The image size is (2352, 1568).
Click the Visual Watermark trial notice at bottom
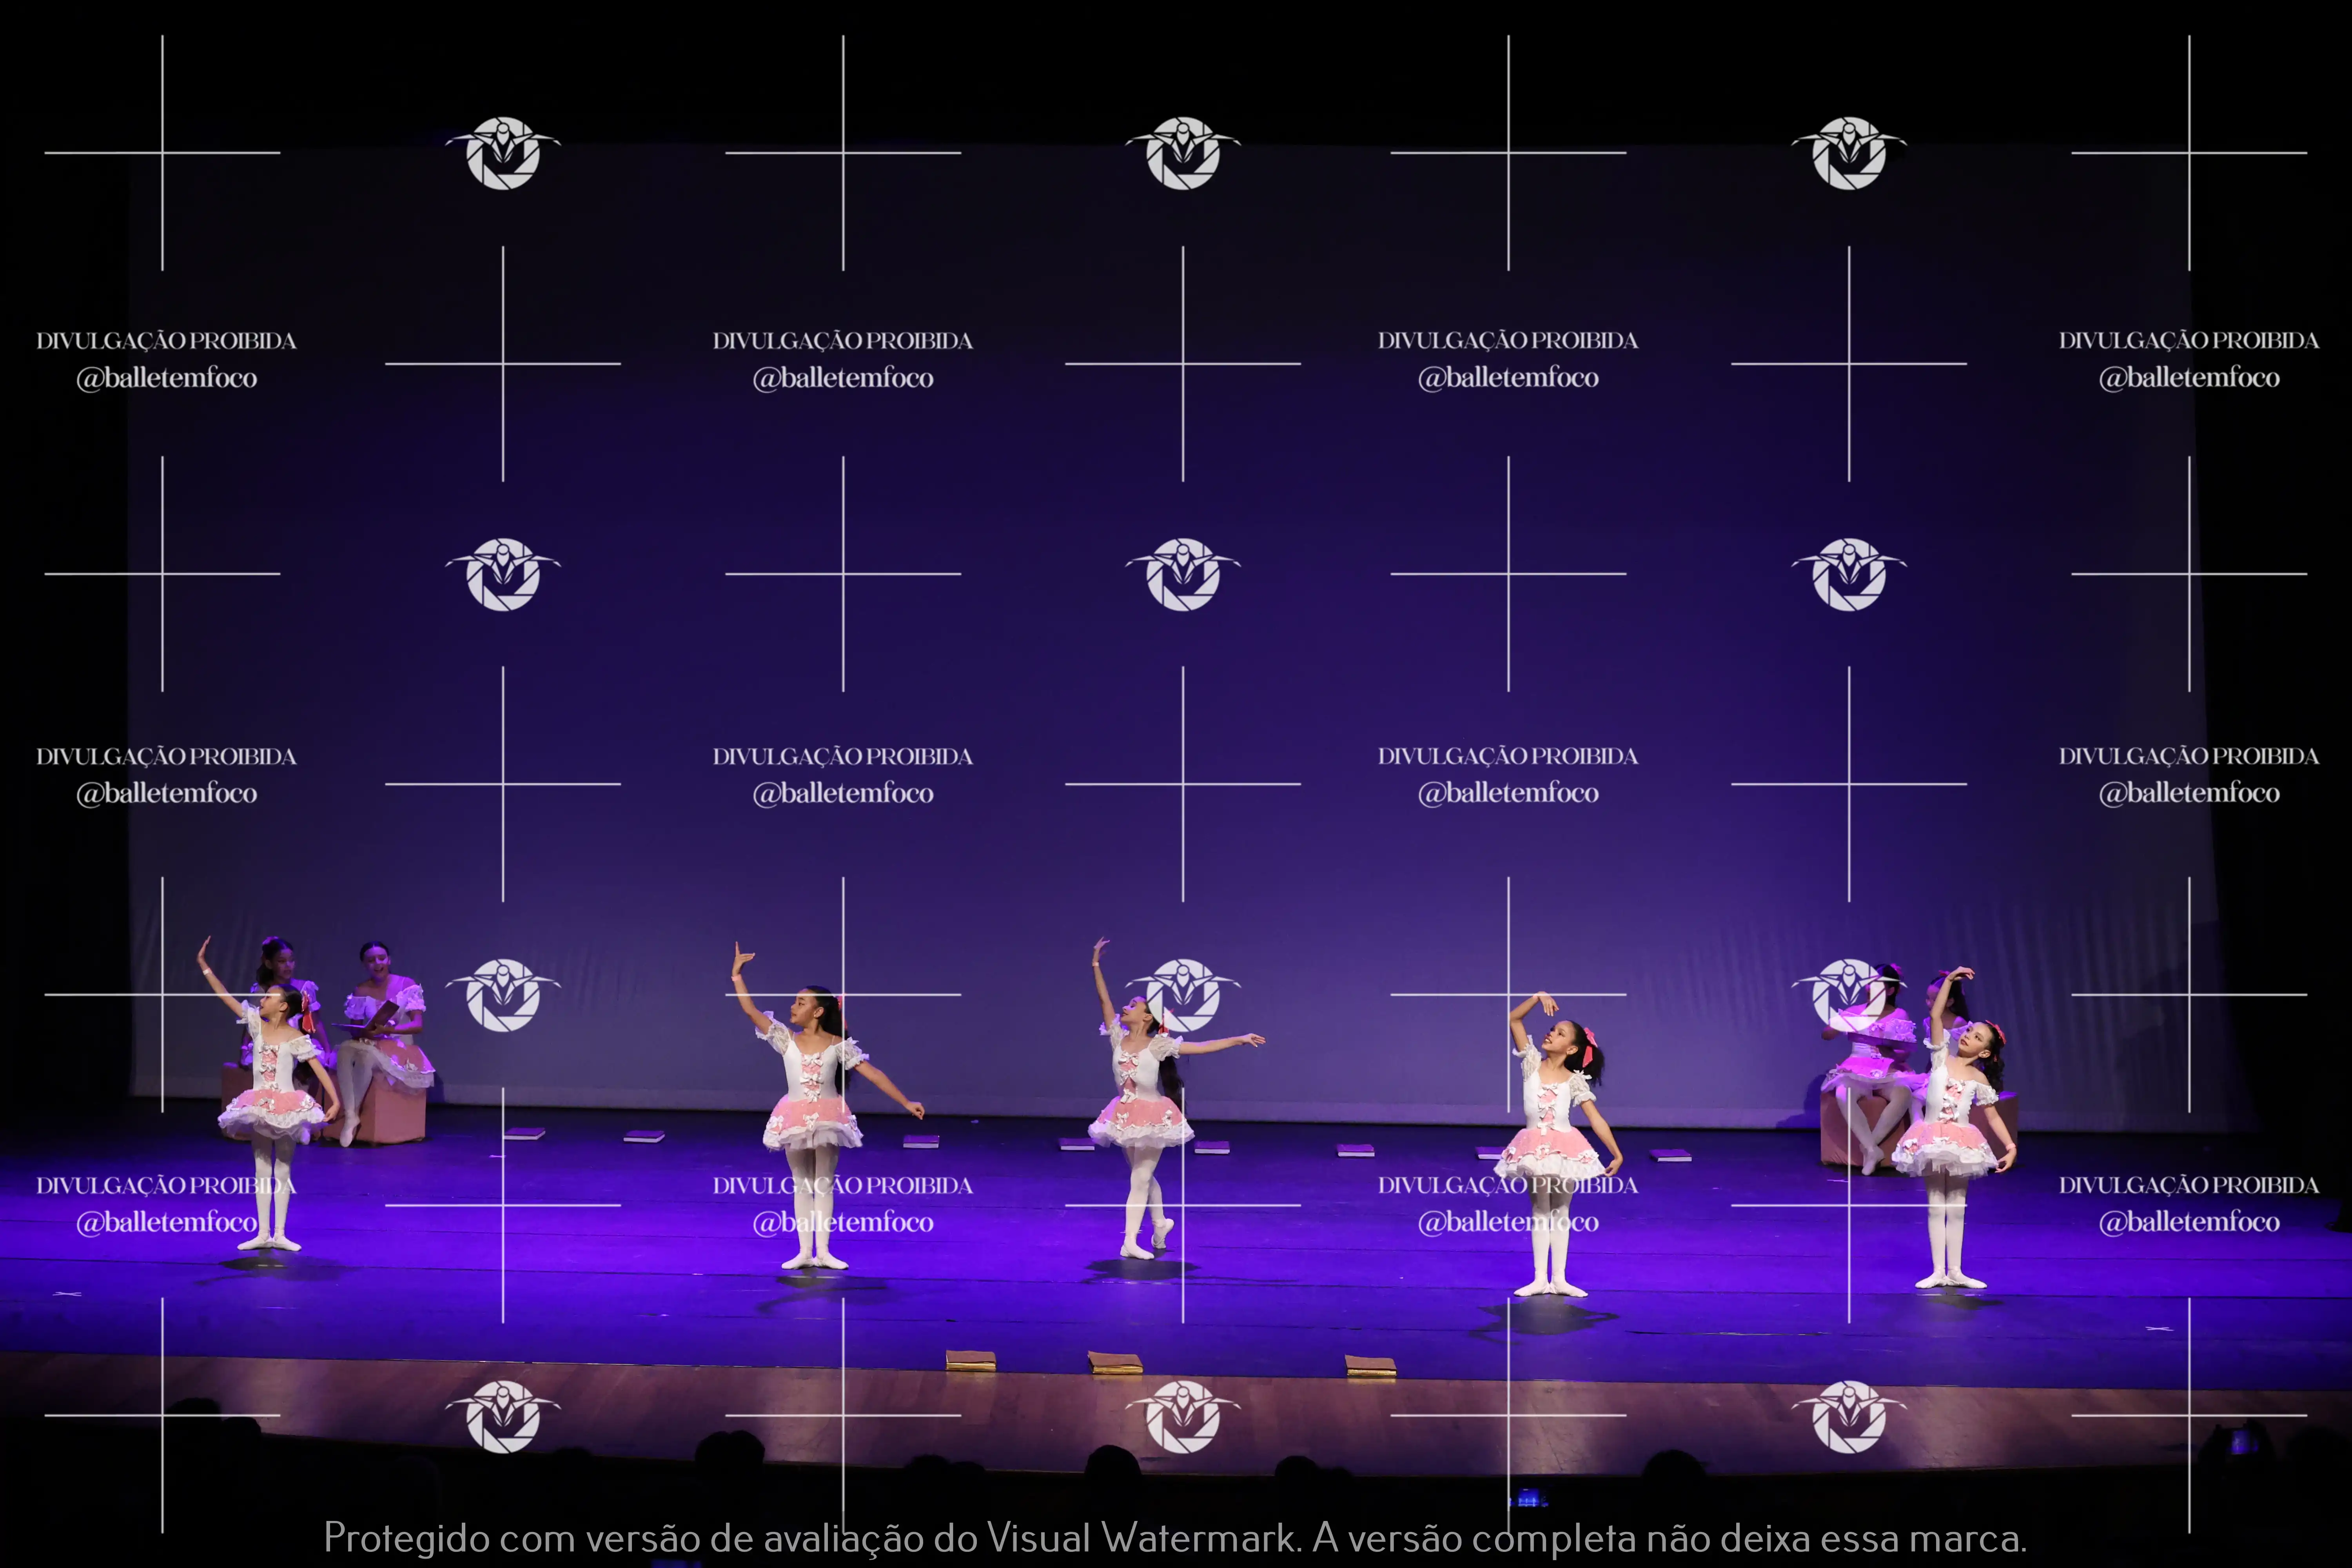point(1175,1537)
